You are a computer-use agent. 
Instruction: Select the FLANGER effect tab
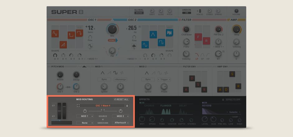[x=166, y=106]
